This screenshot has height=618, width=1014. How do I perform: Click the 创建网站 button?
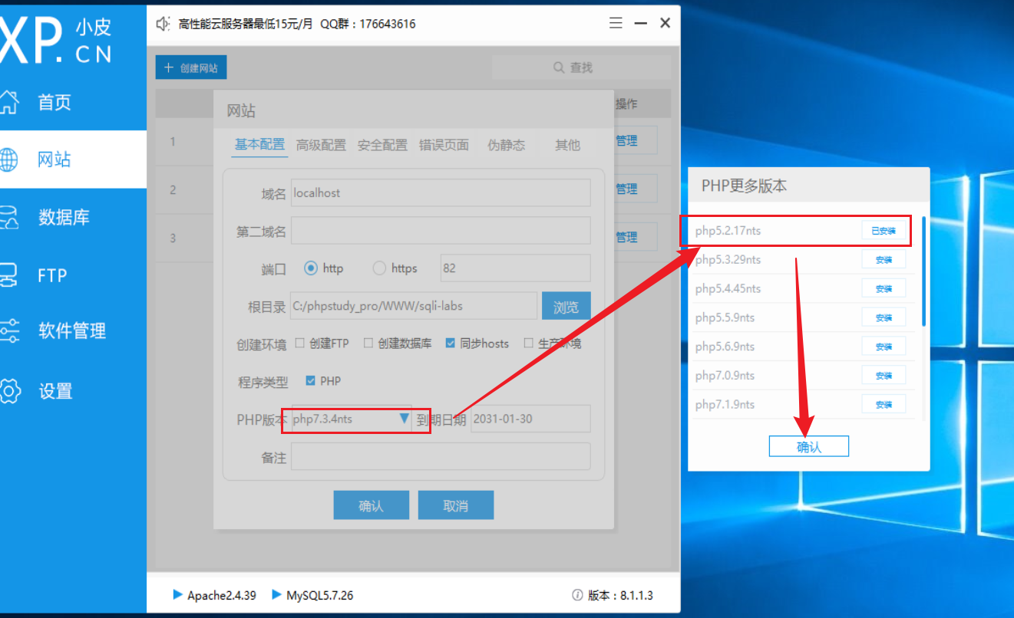coord(191,67)
